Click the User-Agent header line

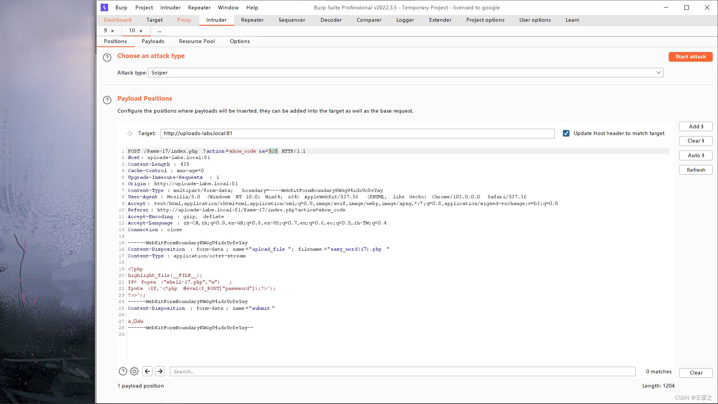click(327, 197)
